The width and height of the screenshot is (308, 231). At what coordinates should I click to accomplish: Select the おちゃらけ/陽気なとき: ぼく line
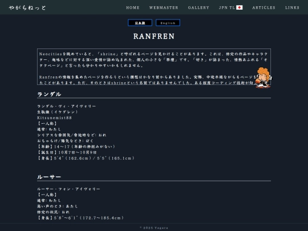coord(65,141)
